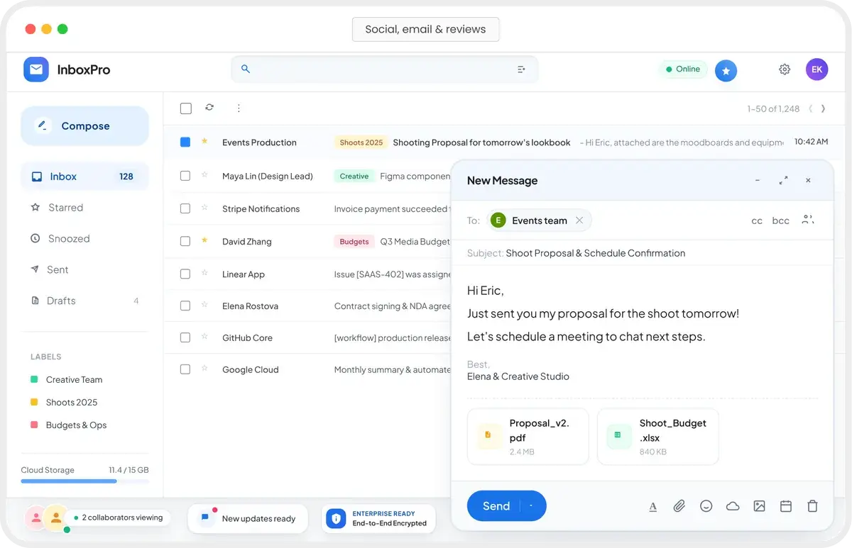The image size is (852, 548).
Task: Click the Compose button
Action: [x=85, y=126]
